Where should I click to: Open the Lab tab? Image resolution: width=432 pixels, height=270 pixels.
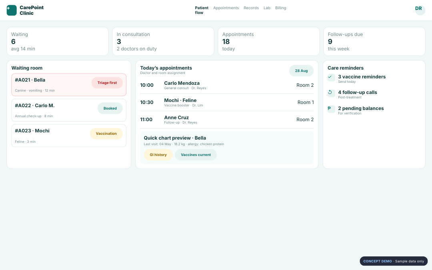tap(267, 8)
